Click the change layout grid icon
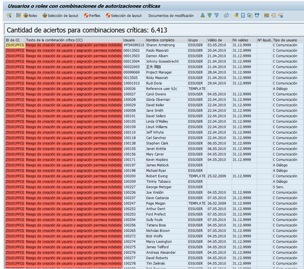The height and width of the screenshot is (269, 304). click(266, 16)
